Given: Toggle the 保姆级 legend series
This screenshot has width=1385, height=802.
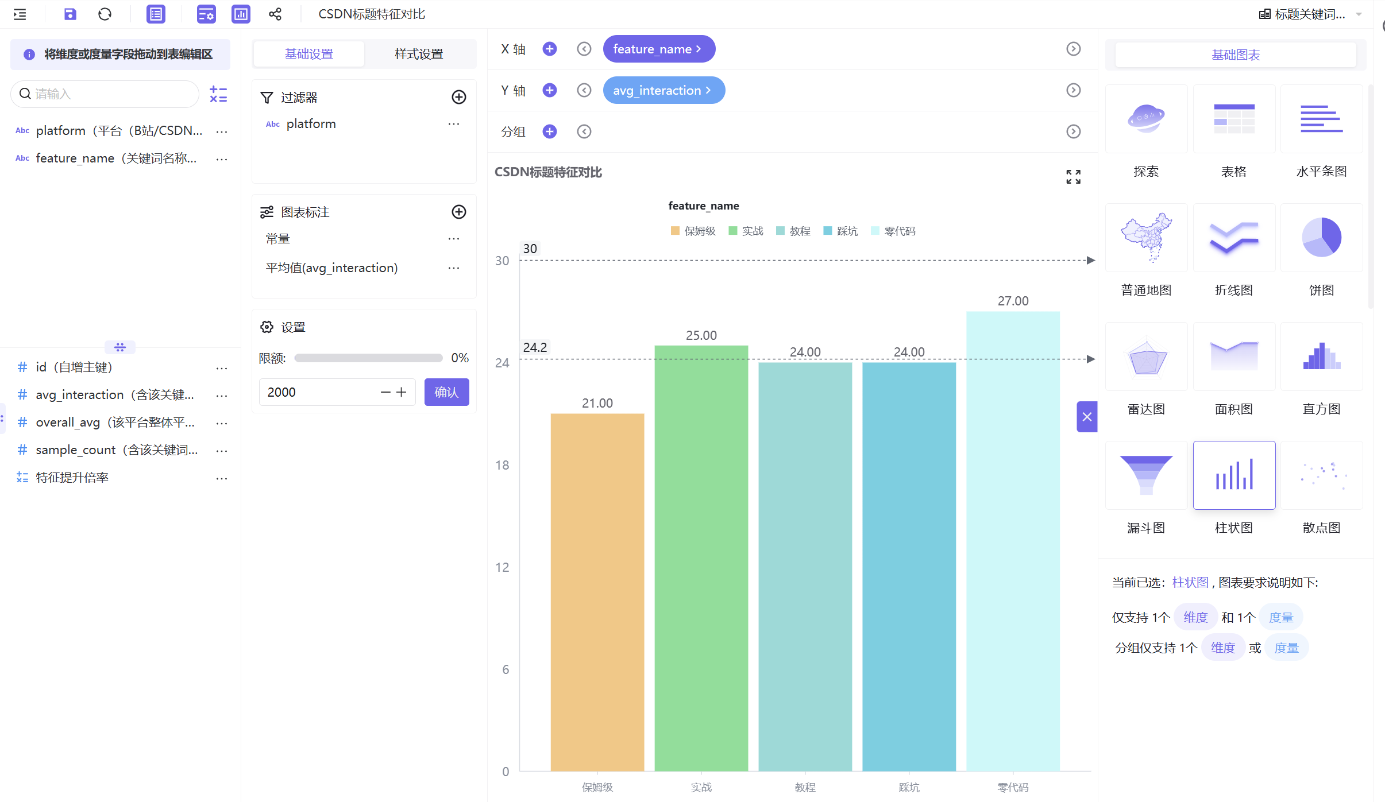Looking at the screenshot, I should (693, 231).
